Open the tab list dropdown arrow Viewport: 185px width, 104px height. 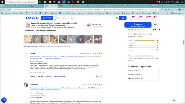(2, 6)
